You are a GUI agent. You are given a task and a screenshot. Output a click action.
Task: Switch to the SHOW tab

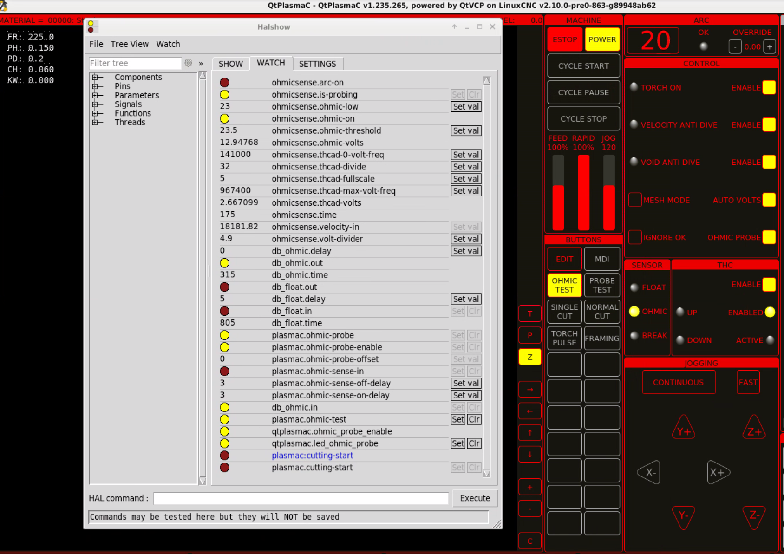pos(231,64)
